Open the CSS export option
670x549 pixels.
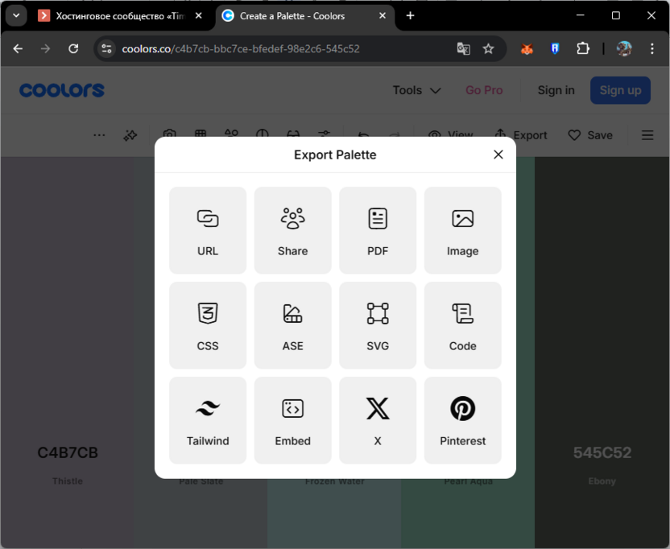point(208,325)
